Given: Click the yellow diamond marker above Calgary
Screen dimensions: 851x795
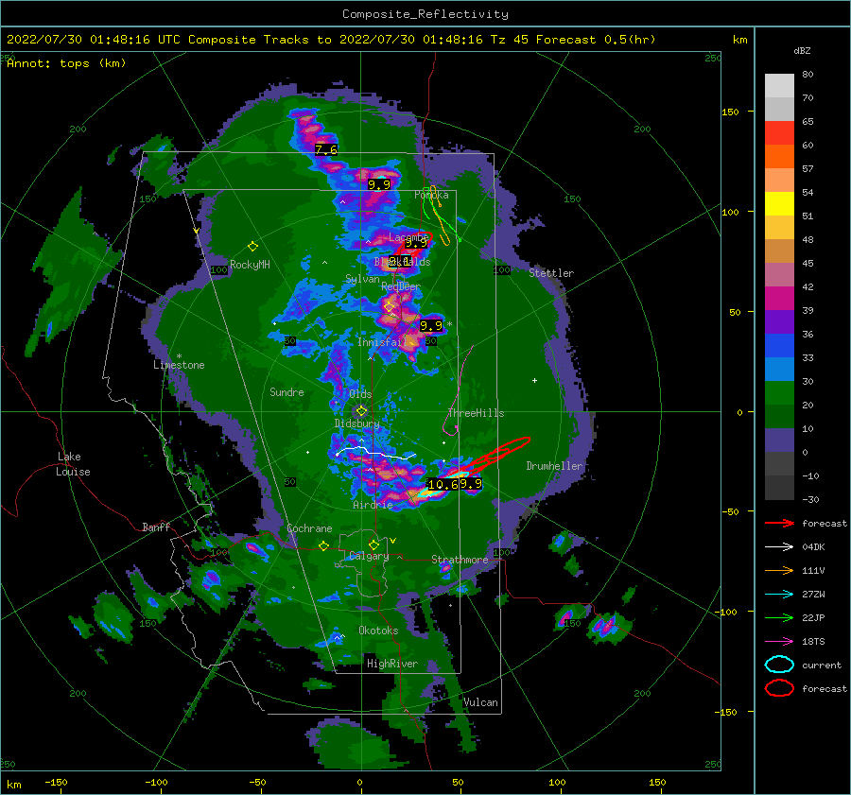Looking at the screenshot, I should pos(373,544).
